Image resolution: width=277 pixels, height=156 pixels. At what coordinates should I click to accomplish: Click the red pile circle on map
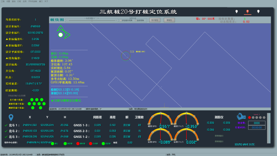(126, 56)
